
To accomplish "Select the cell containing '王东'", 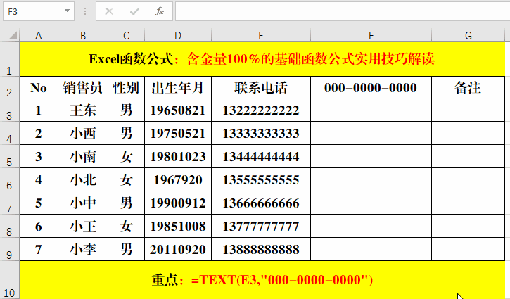I will 83,110.
